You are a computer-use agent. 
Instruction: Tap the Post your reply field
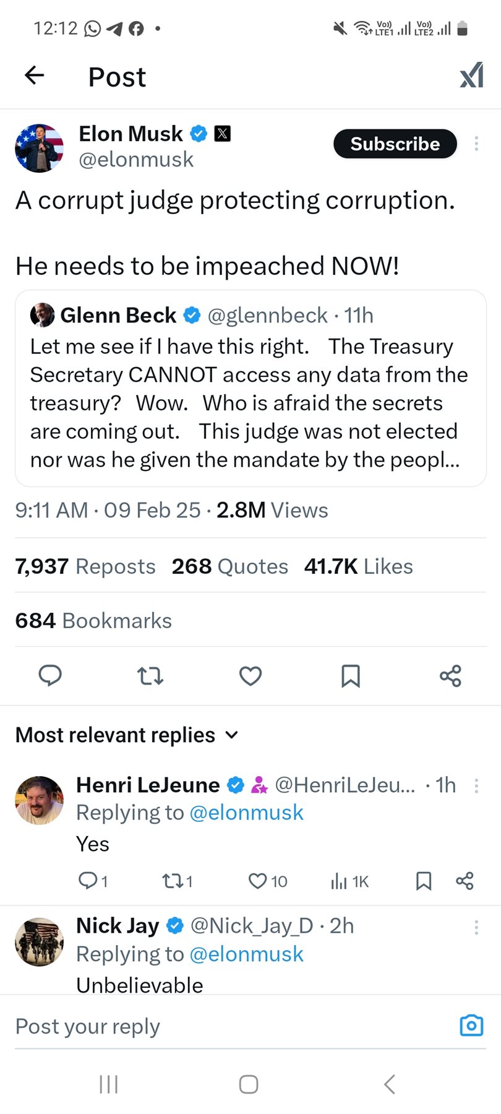(229, 1026)
